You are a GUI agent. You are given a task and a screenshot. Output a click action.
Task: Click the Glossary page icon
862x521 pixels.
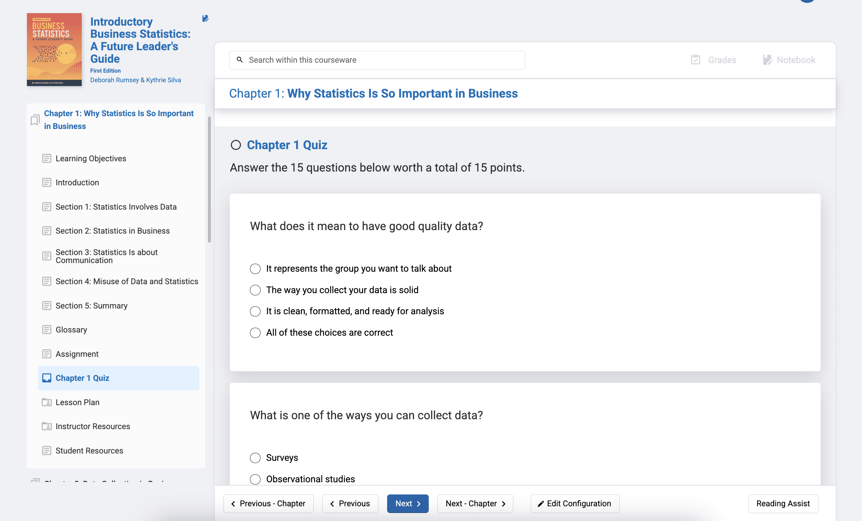pos(46,330)
